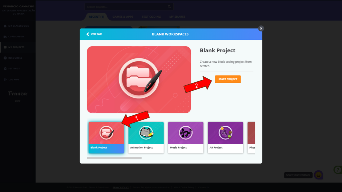Close the Blank Workspaces dialog
The image size is (342, 192).
click(261, 29)
